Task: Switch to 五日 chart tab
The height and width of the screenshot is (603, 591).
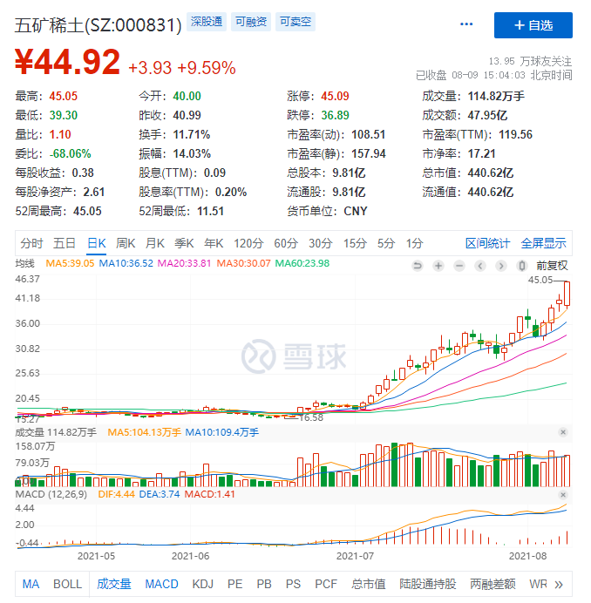Action: tap(65, 243)
